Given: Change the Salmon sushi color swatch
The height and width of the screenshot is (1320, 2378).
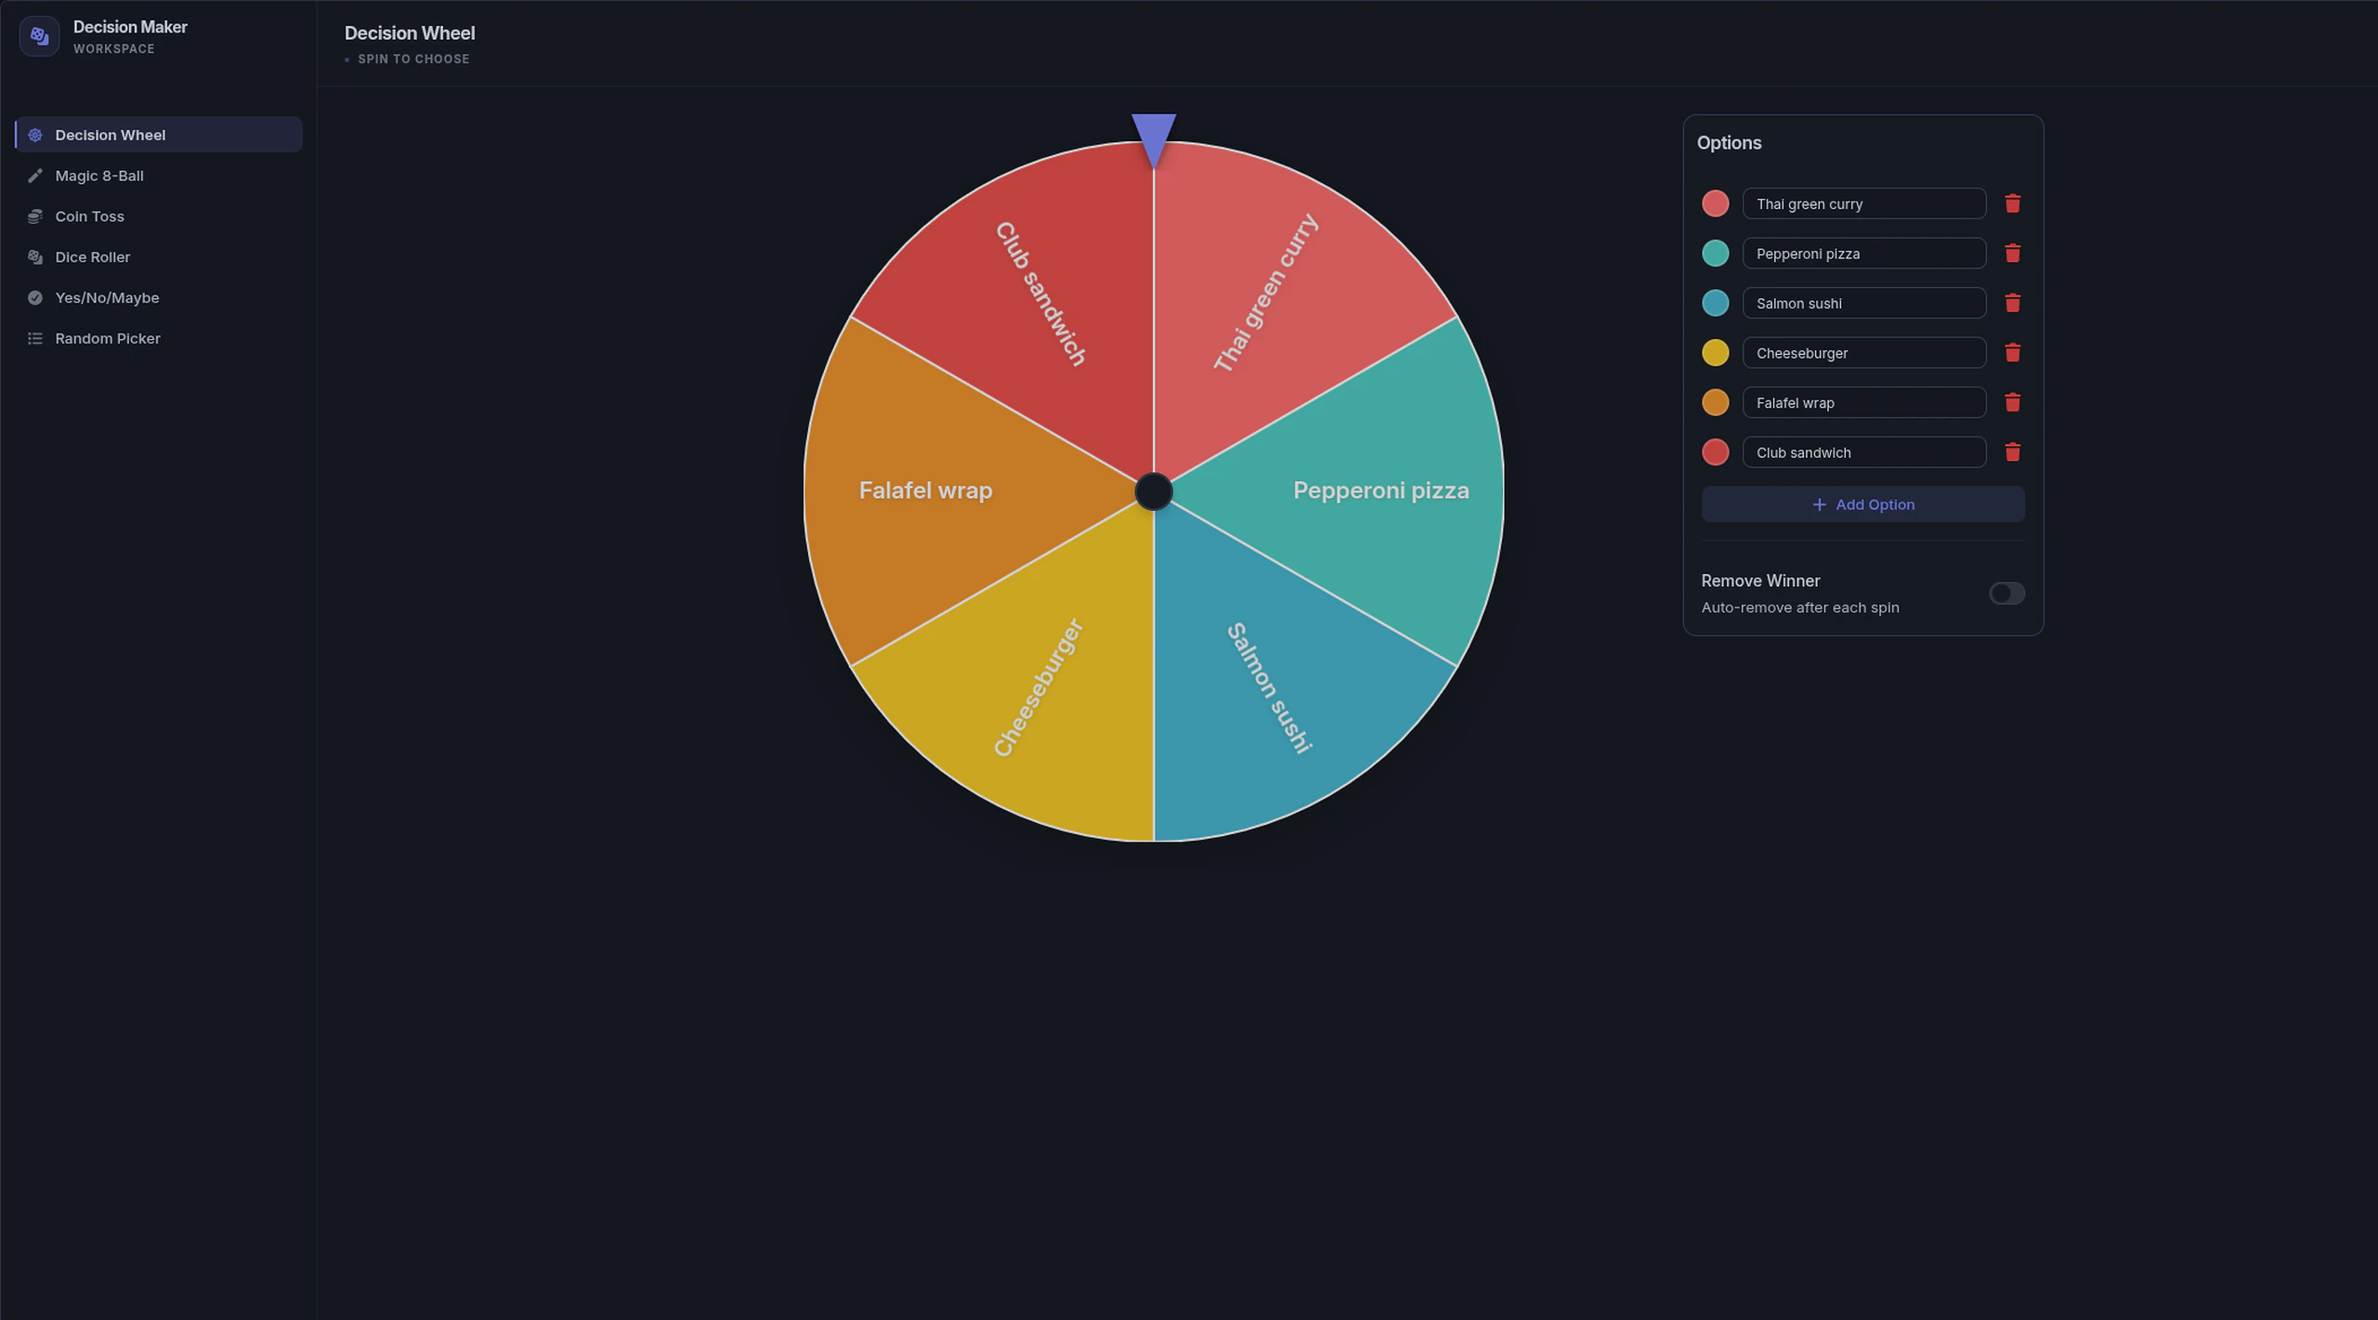Looking at the screenshot, I should click(x=1715, y=303).
